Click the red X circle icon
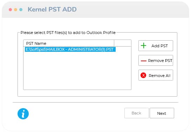This screenshot has width=191, height=133. click(x=143, y=75)
